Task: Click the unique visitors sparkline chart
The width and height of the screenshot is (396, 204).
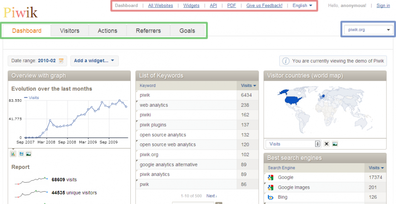Action: coord(31,193)
